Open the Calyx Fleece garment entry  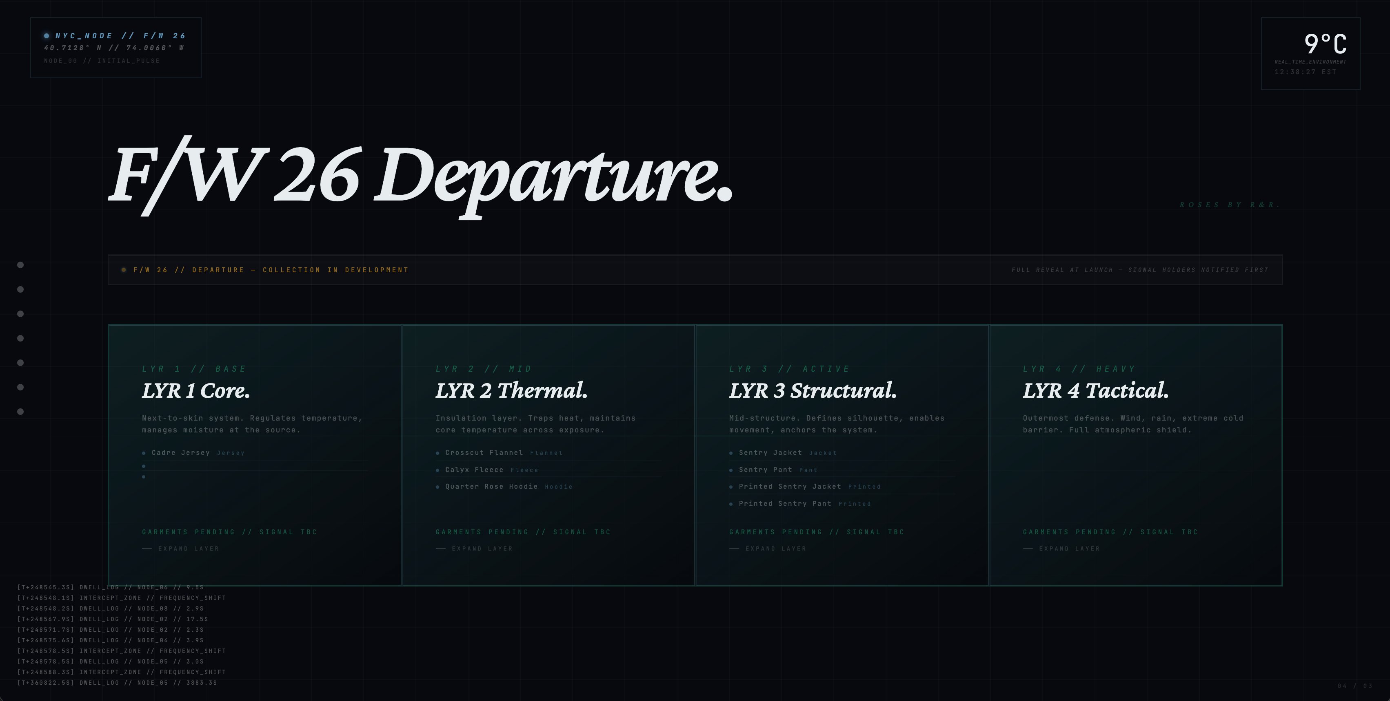pos(474,470)
